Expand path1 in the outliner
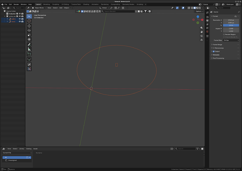Screen dimensions: 242x171 [7, 19]
